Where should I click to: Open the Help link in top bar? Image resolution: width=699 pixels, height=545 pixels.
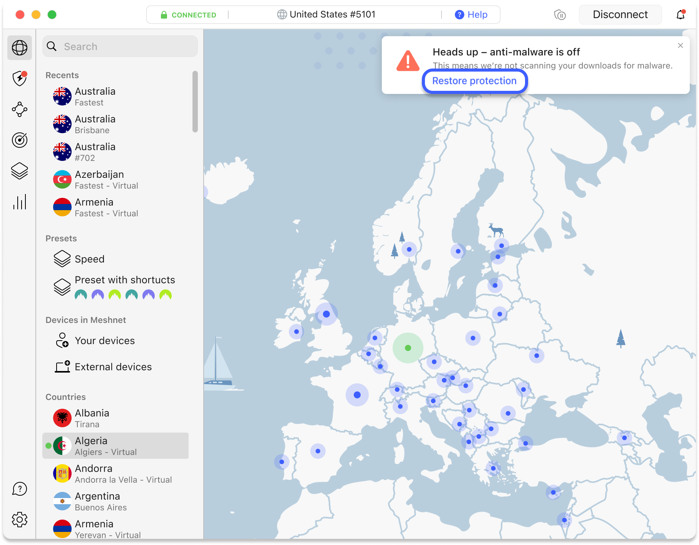click(471, 15)
